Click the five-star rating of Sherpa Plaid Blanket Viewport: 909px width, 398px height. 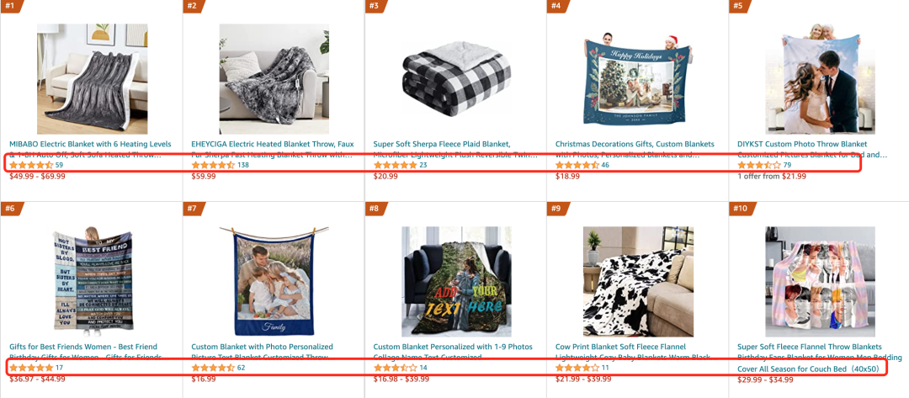tap(396, 165)
